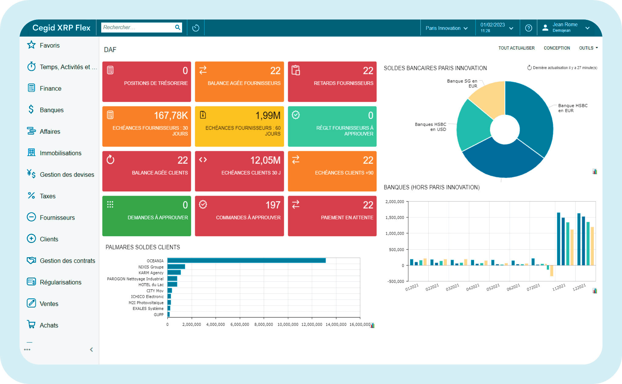The image size is (622, 384).
Task: Click the CONCEPTION button
Action: tap(557, 48)
